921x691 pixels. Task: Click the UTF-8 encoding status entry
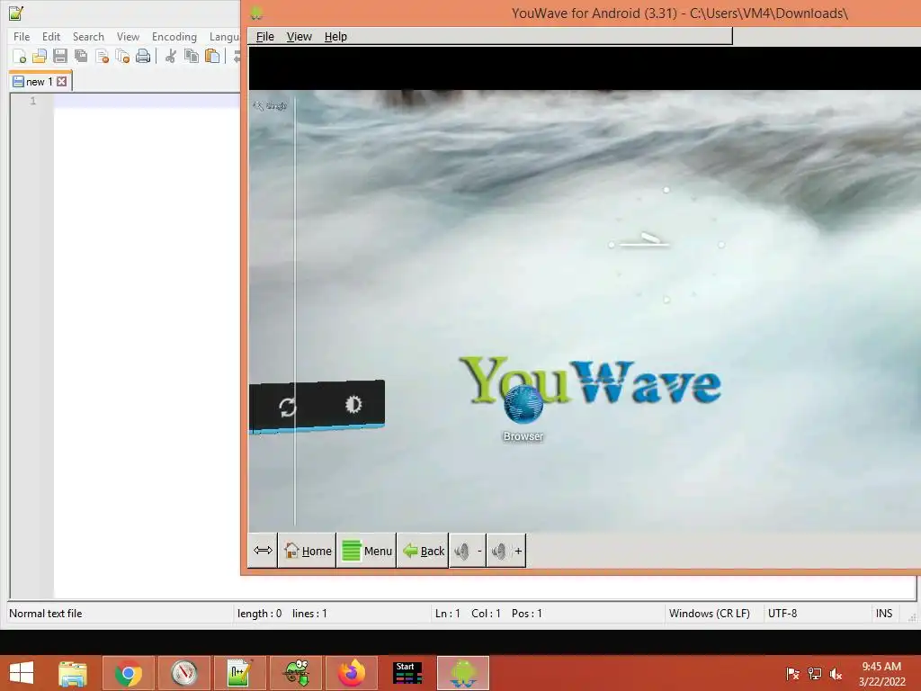click(782, 614)
